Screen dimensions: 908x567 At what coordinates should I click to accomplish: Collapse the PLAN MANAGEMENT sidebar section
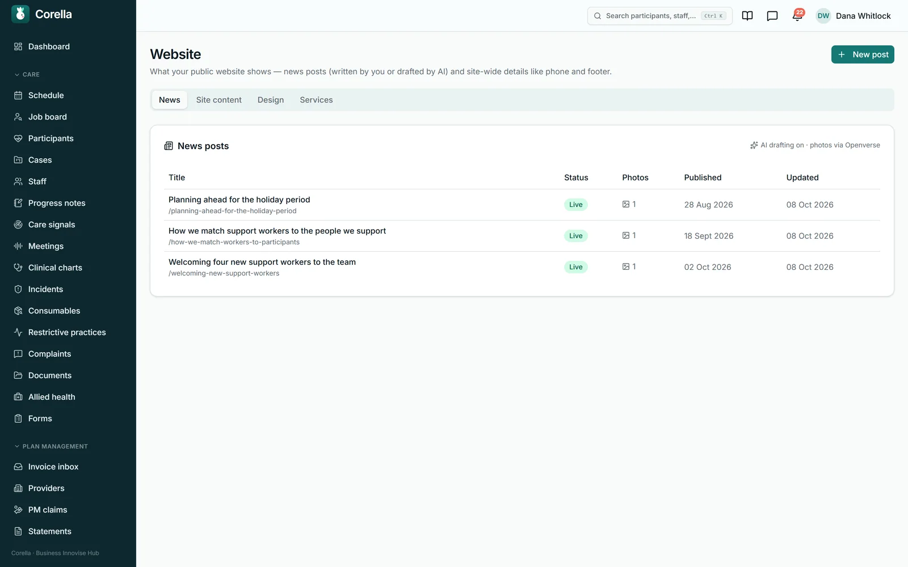click(51, 446)
